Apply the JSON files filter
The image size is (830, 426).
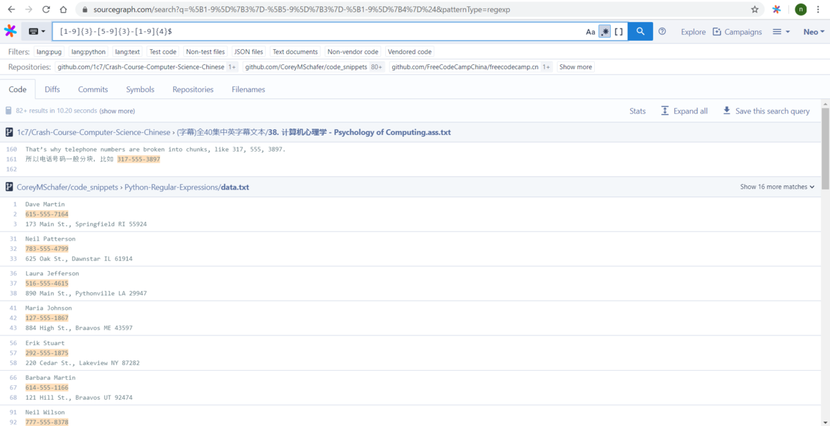[248, 52]
